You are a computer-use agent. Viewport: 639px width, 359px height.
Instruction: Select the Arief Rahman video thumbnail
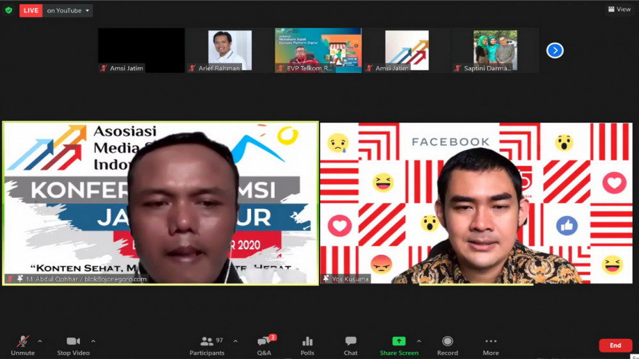pyautogui.click(x=229, y=50)
